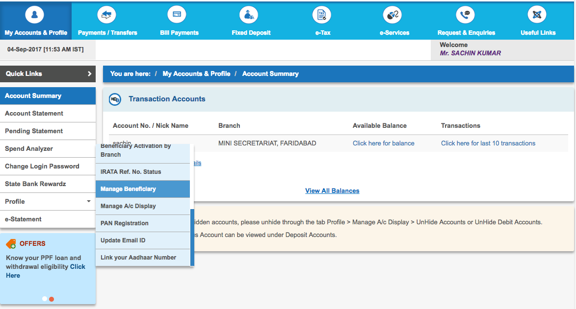Click the e-Services icon

[393, 15]
